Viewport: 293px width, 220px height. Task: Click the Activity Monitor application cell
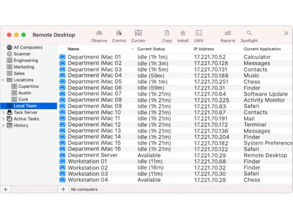click(264, 100)
